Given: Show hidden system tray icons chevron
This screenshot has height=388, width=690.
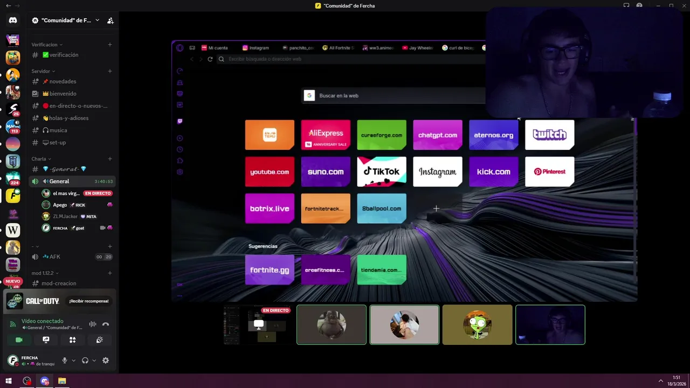Looking at the screenshot, I should [661, 381].
